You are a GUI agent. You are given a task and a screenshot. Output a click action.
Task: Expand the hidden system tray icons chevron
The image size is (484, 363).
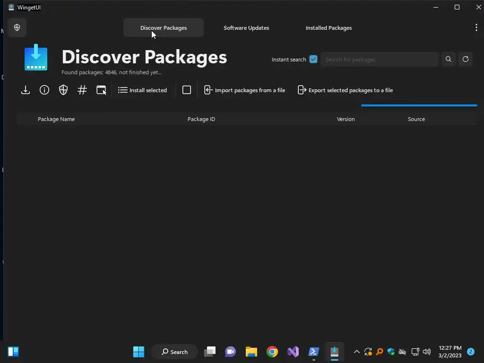pyautogui.click(x=356, y=352)
